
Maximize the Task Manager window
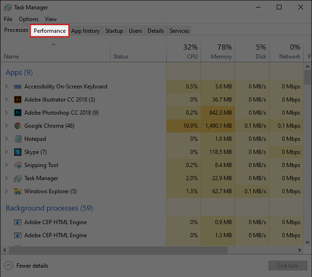pyautogui.click(x=279, y=7)
